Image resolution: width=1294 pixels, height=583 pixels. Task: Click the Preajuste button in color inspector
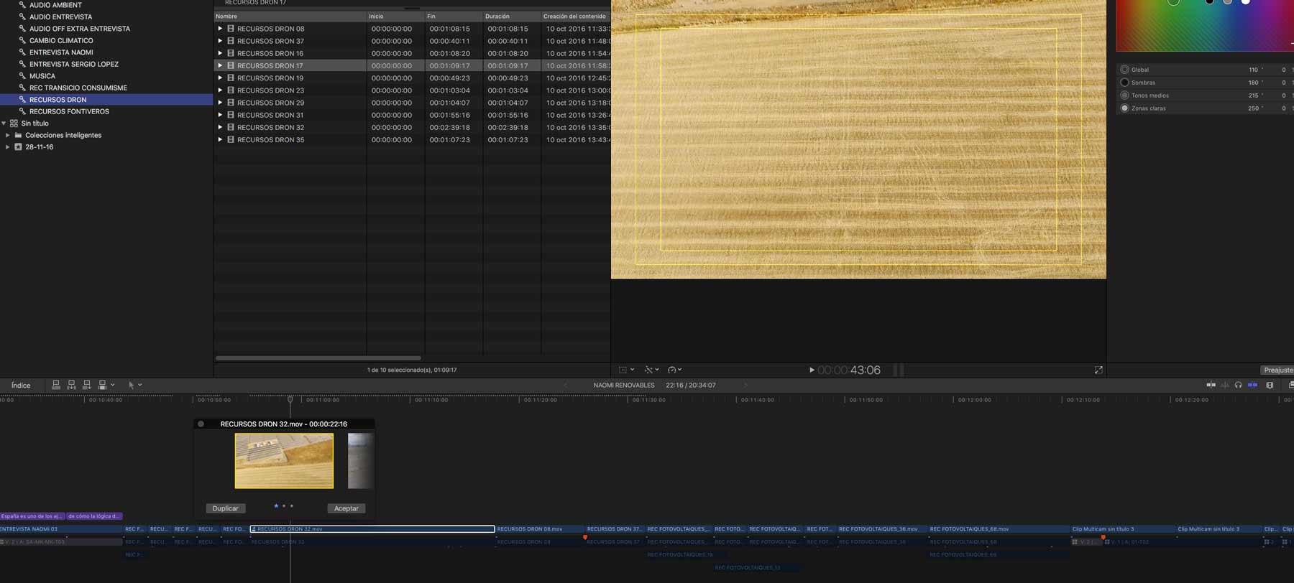point(1277,370)
